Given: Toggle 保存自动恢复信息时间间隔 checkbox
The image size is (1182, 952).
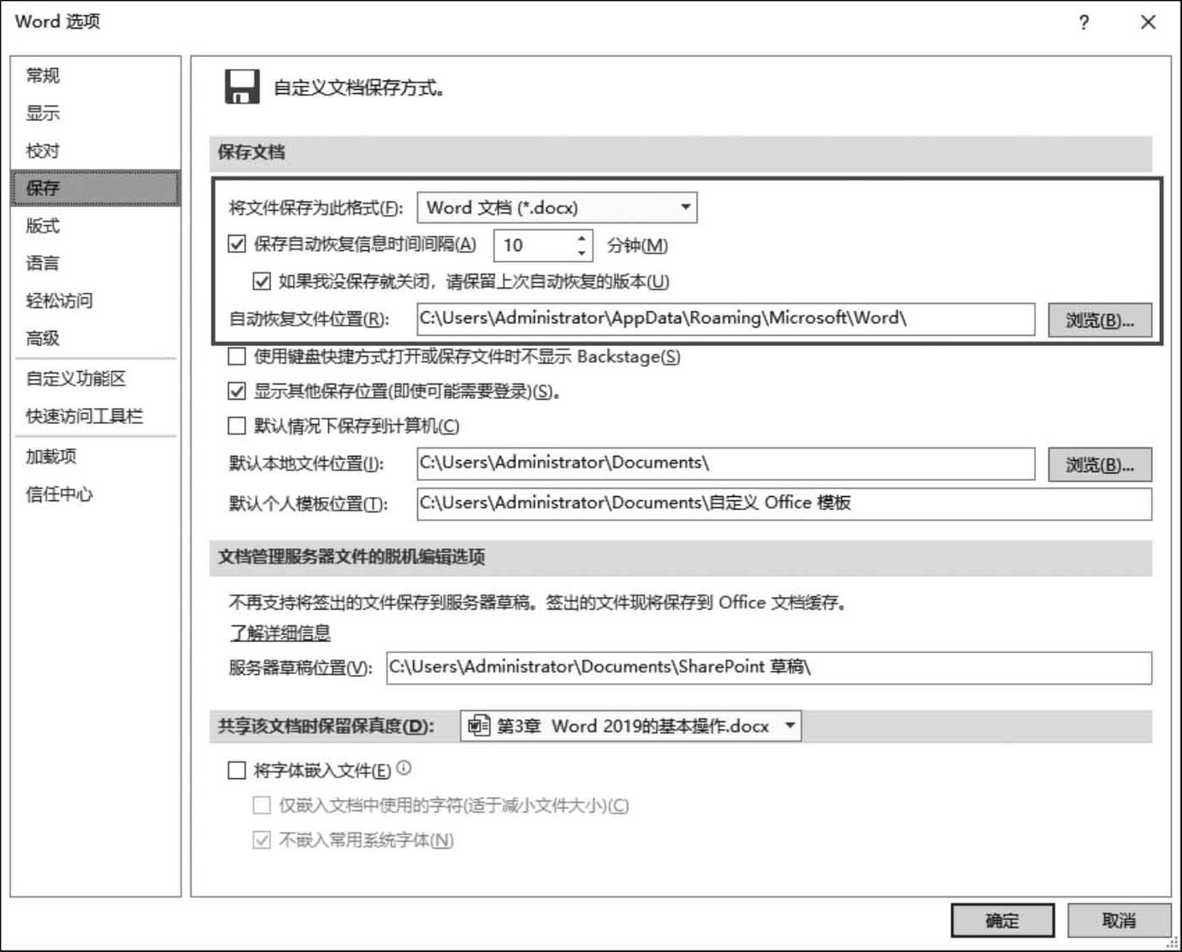Looking at the screenshot, I should [237, 244].
